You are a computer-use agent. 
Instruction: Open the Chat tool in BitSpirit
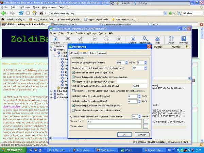[x=157, y=40]
